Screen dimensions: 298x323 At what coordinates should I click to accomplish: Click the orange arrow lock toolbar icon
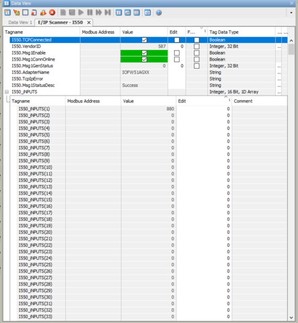43,13
